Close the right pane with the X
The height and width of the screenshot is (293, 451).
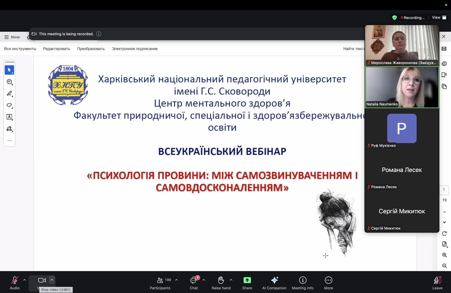click(444, 37)
